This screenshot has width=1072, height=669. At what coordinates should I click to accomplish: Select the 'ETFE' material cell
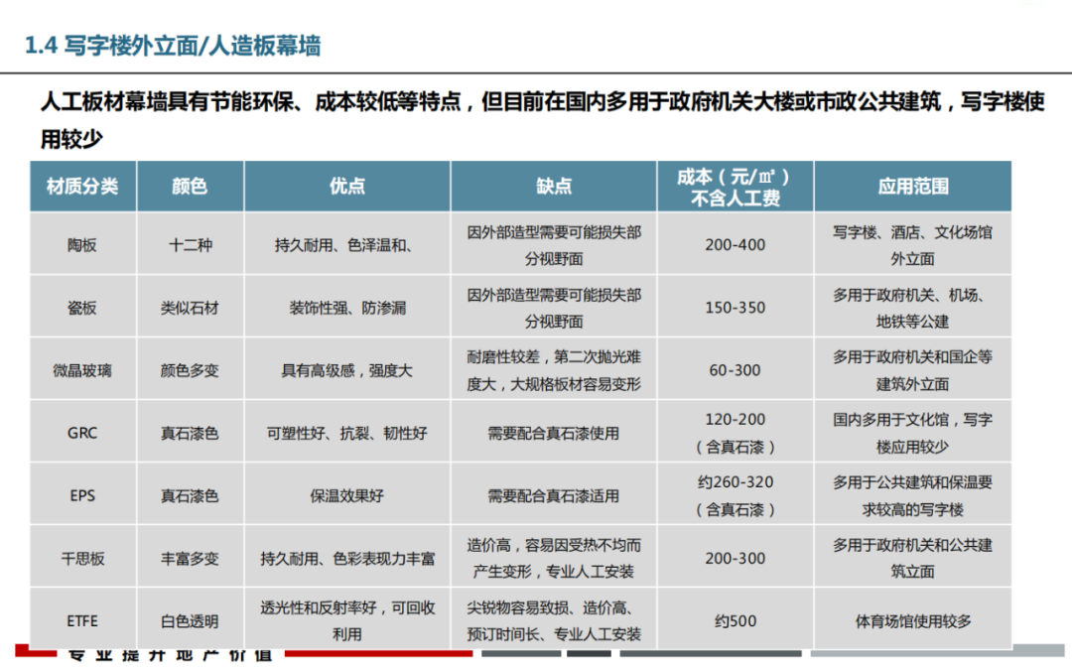82,619
